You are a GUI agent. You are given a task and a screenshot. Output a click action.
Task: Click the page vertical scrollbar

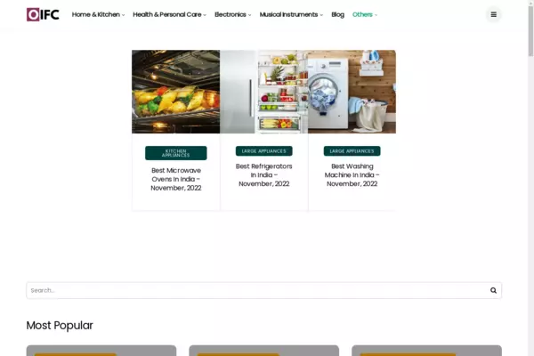(x=530, y=178)
